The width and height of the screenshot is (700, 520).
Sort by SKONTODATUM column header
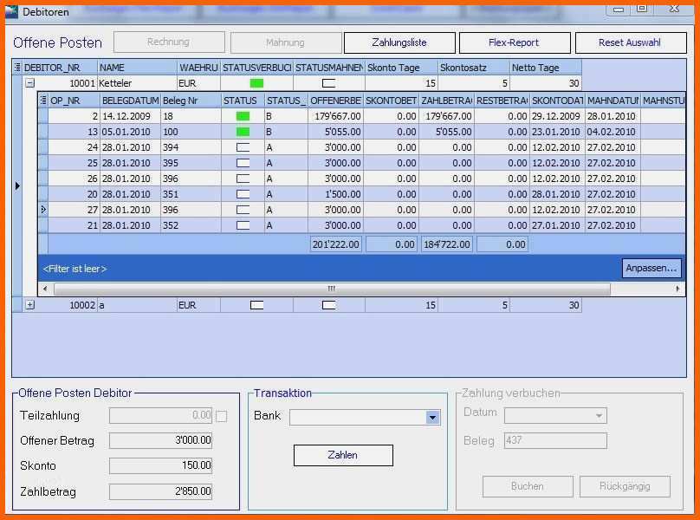557,101
